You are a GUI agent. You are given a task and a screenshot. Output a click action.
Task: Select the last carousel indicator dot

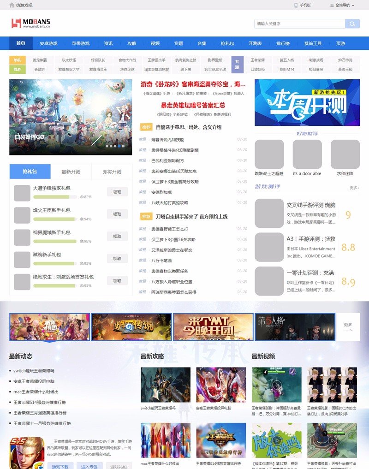pyautogui.click(x=123, y=146)
